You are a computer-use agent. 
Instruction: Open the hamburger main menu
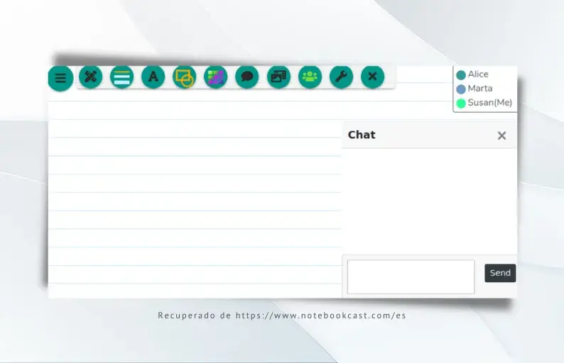[x=60, y=78]
